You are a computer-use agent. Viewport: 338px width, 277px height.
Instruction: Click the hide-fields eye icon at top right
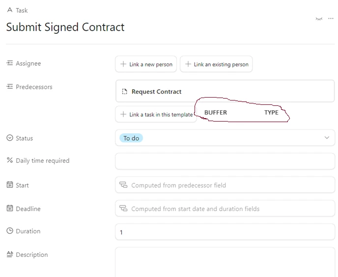[319, 19]
